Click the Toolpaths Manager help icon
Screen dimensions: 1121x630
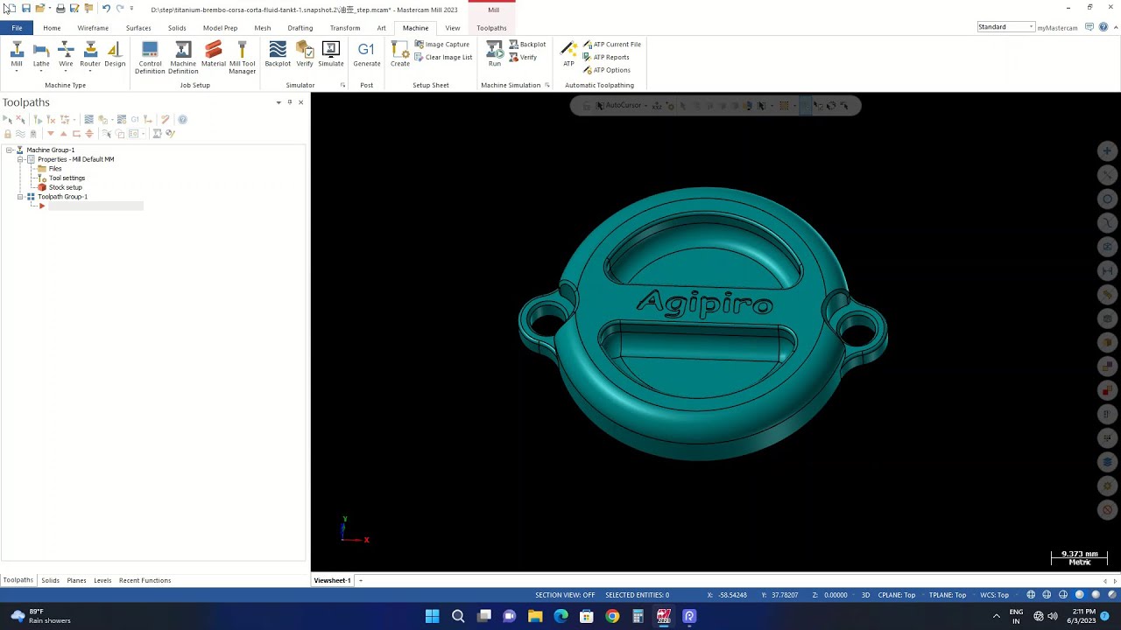click(183, 119)
